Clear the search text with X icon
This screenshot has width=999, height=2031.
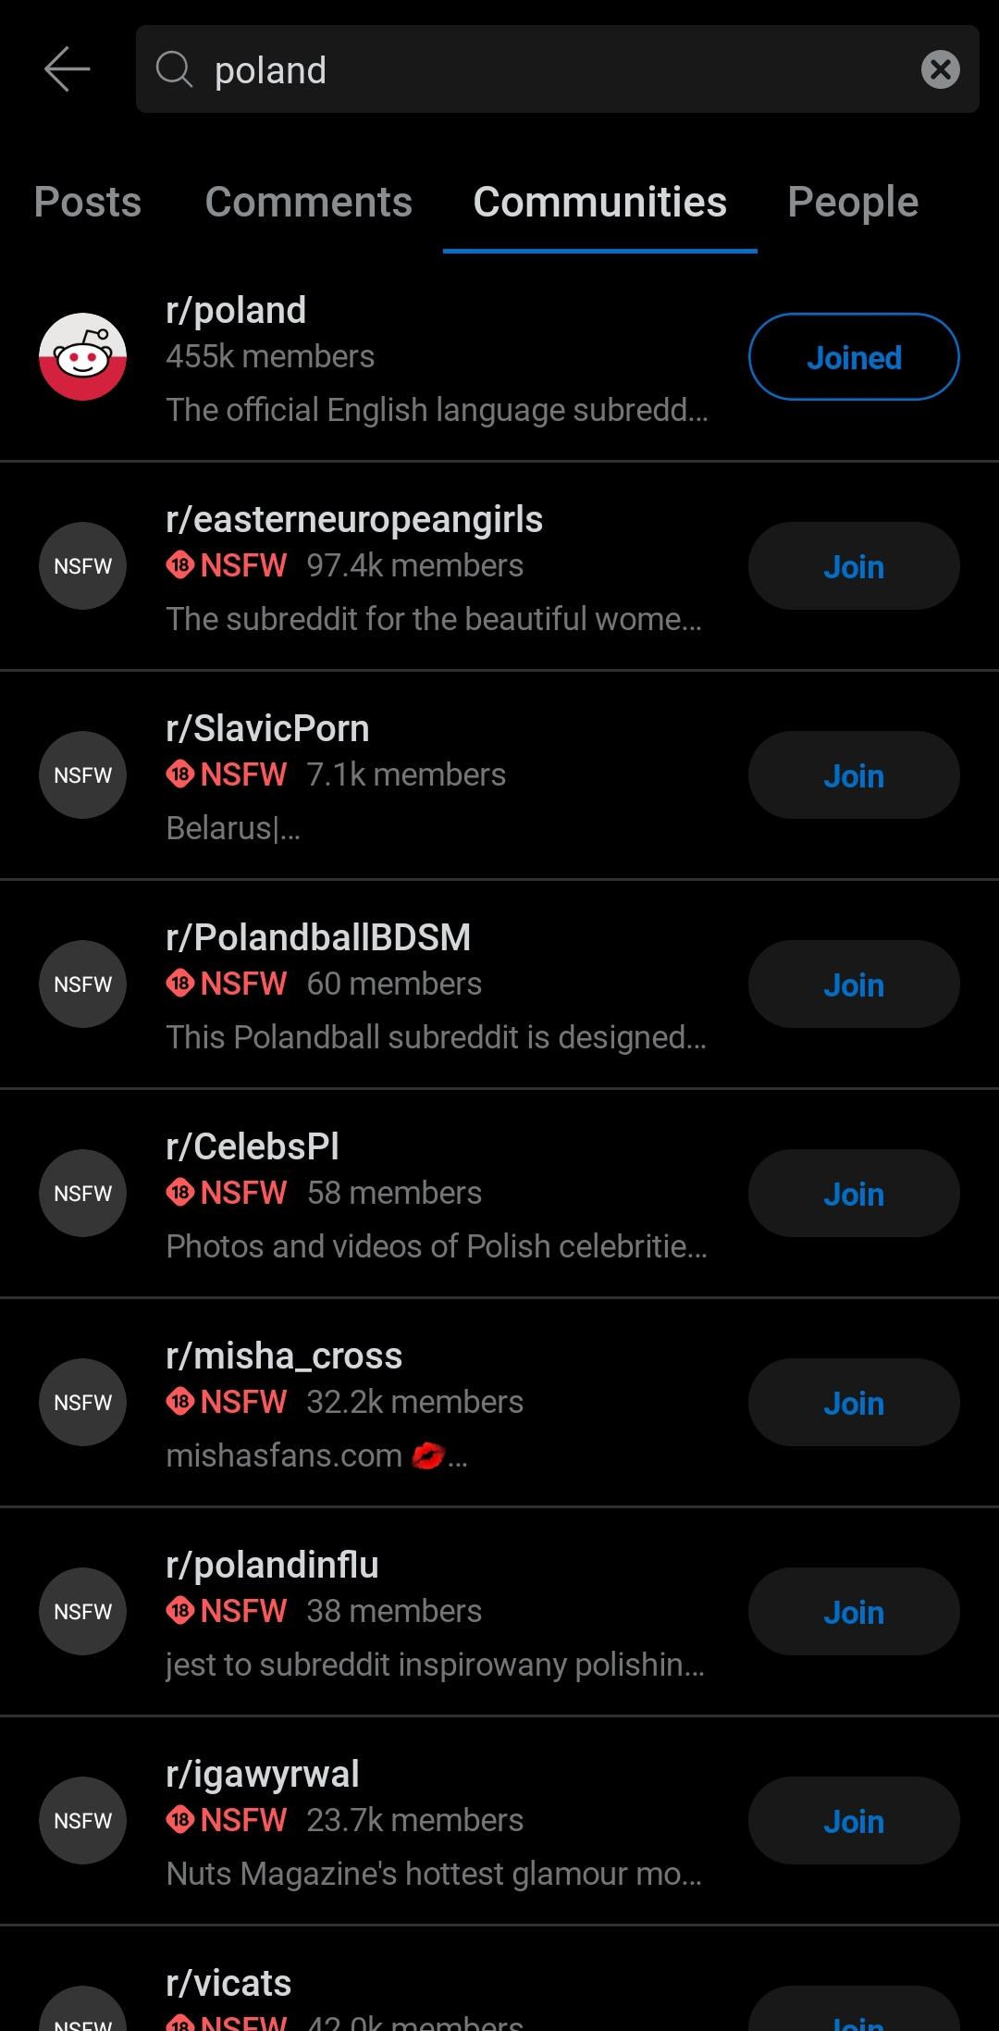940,69
